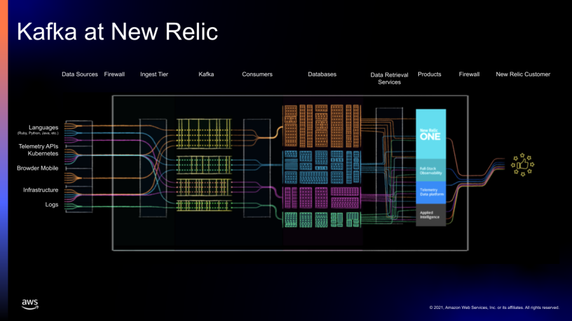Click the 'Logs' source label
Image resolution: width=572 pixels, height=321 pixels.
pyautogui.click(x=52, y=204)
